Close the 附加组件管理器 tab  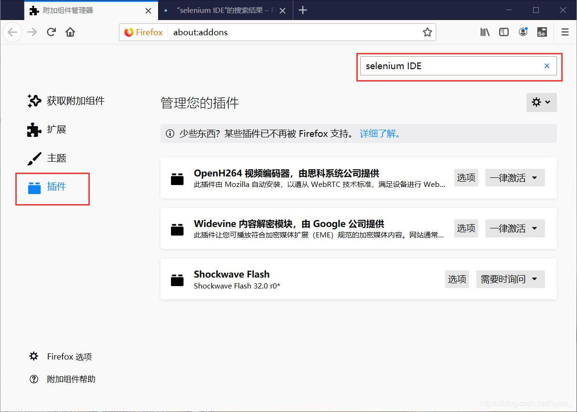coord(148,10)
